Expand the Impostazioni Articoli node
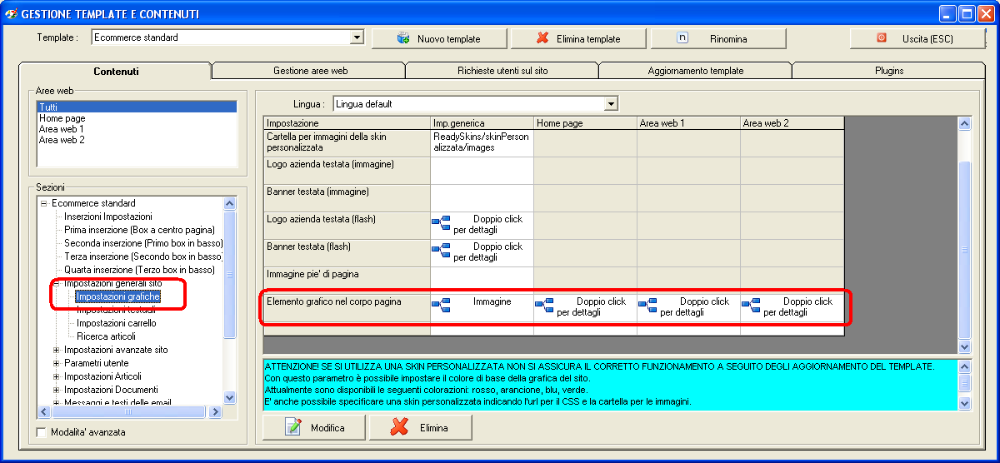Screen dimensions: 1000x463 pos(56,376)
